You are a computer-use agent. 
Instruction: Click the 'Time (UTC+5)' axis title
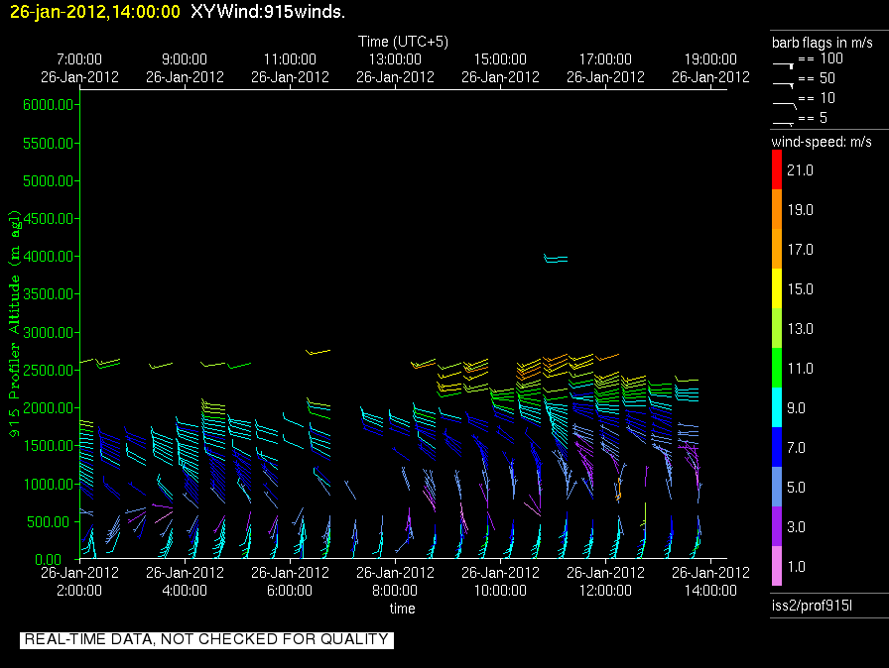click(403, 42)
